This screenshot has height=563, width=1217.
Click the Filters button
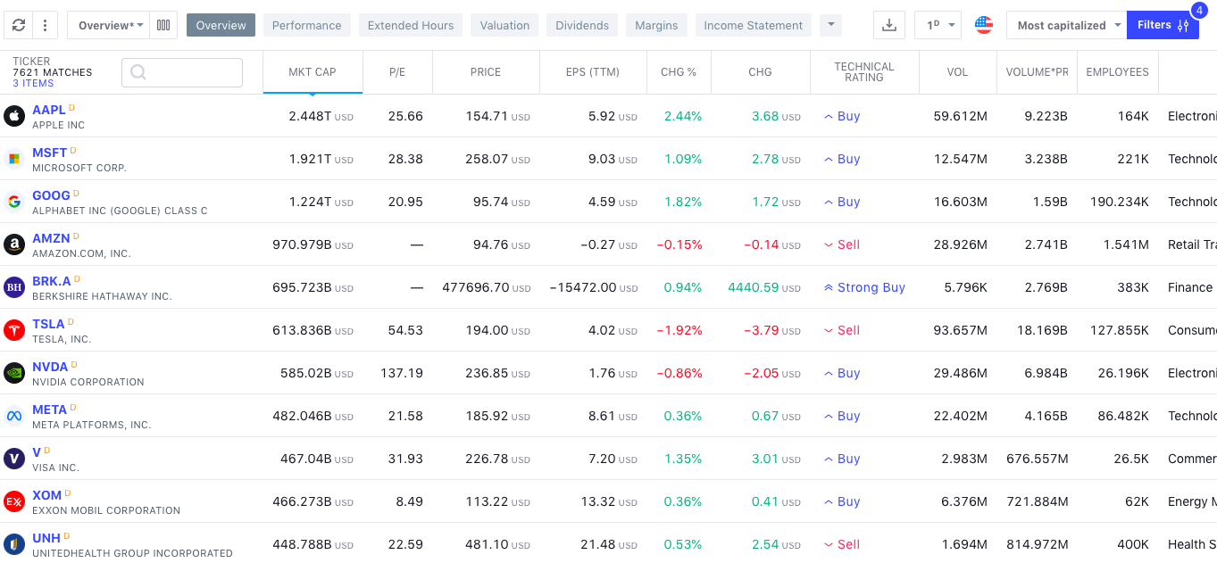point(1162,25)
